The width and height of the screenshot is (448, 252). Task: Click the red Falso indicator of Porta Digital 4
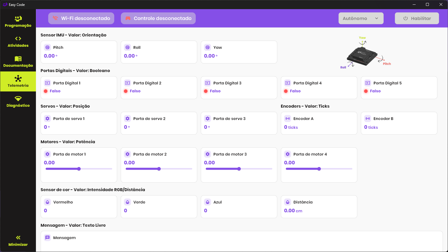[x=286, y=91]
